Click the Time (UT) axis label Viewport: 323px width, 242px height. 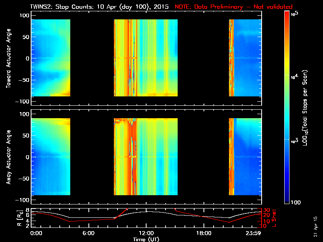point(146,239)
